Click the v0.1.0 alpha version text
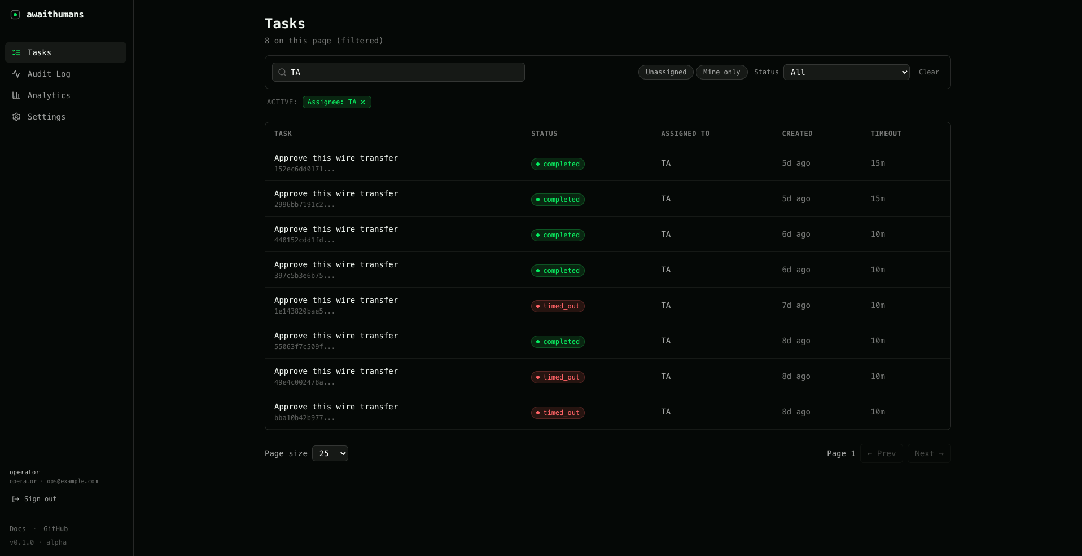This screenshot has height=556, width=1082. pyautogui.click(x=38, y=542)
